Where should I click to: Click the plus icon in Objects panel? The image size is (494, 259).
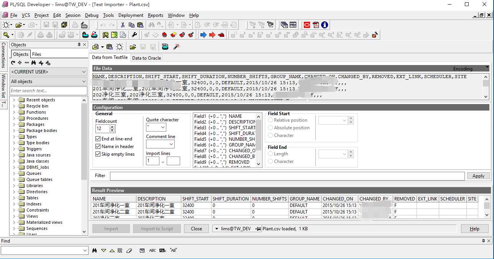(x=20, y=63)
